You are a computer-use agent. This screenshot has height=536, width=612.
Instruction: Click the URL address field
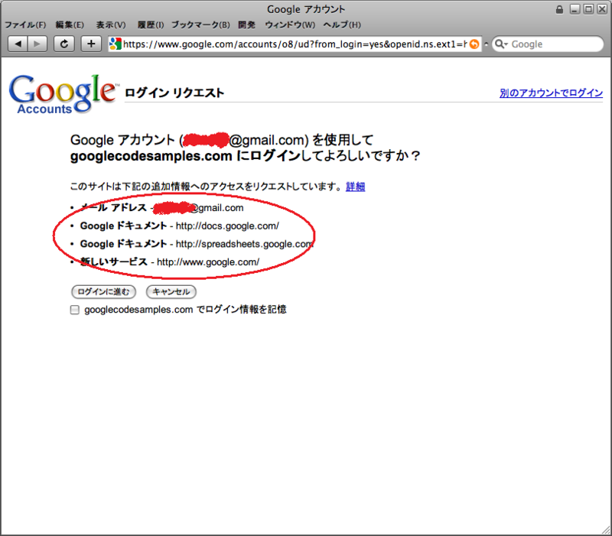click(x=295, y=44)
